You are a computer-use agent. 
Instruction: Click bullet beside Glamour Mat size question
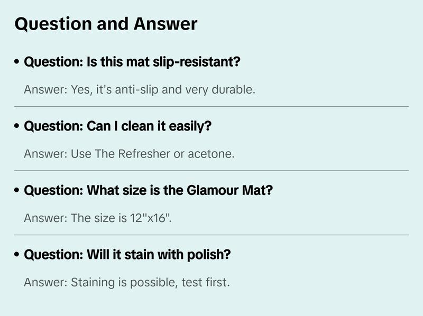pos(17,191)
